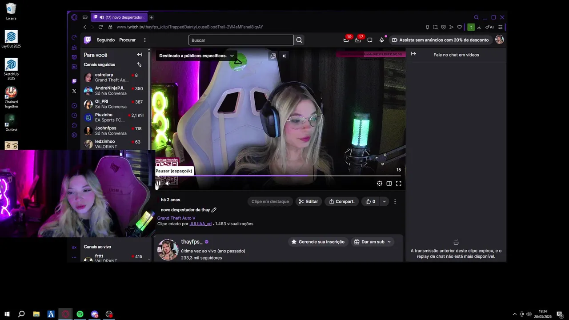569x320 pixels.
Task: Collapse chat panel with arrow icon
Action: tap(413, 54)
